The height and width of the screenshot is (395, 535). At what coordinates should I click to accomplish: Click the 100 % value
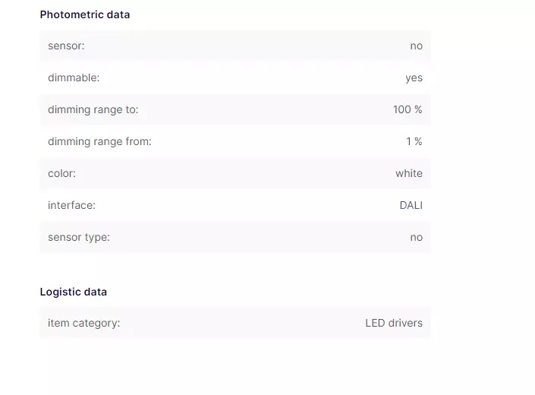(408, 109)
